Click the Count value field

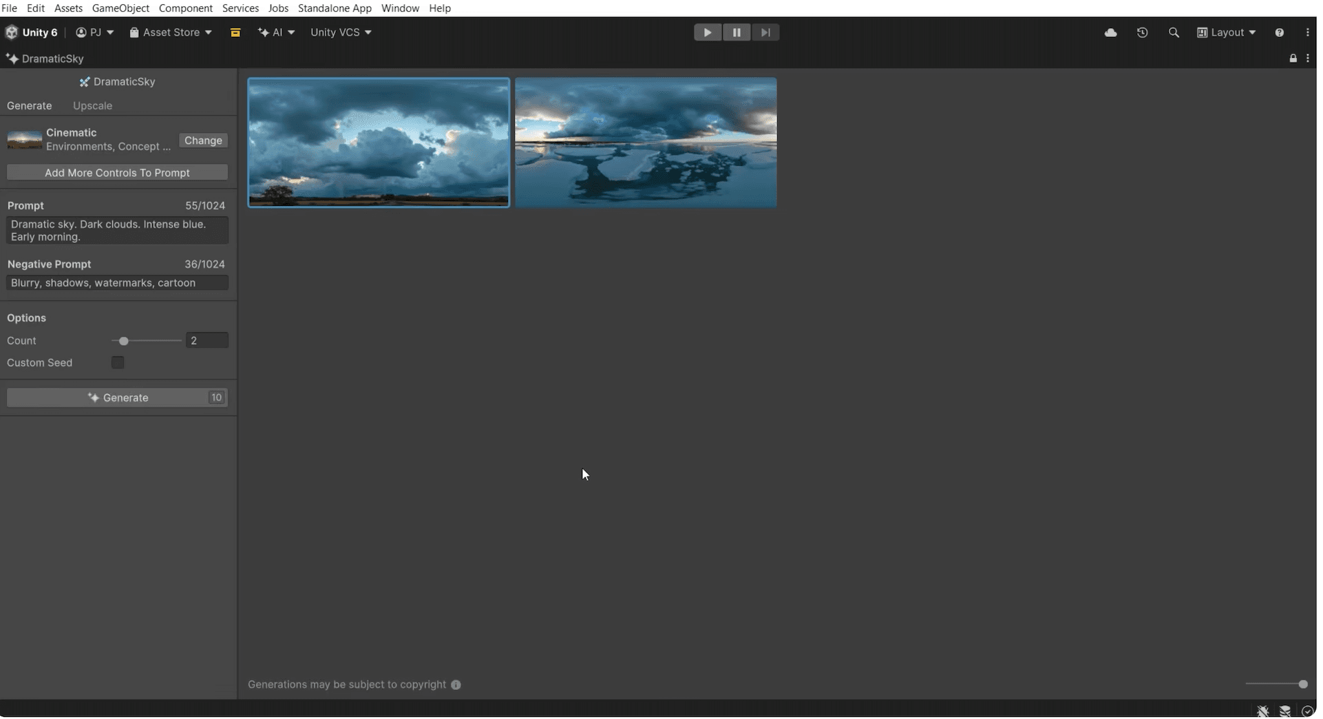207,341
